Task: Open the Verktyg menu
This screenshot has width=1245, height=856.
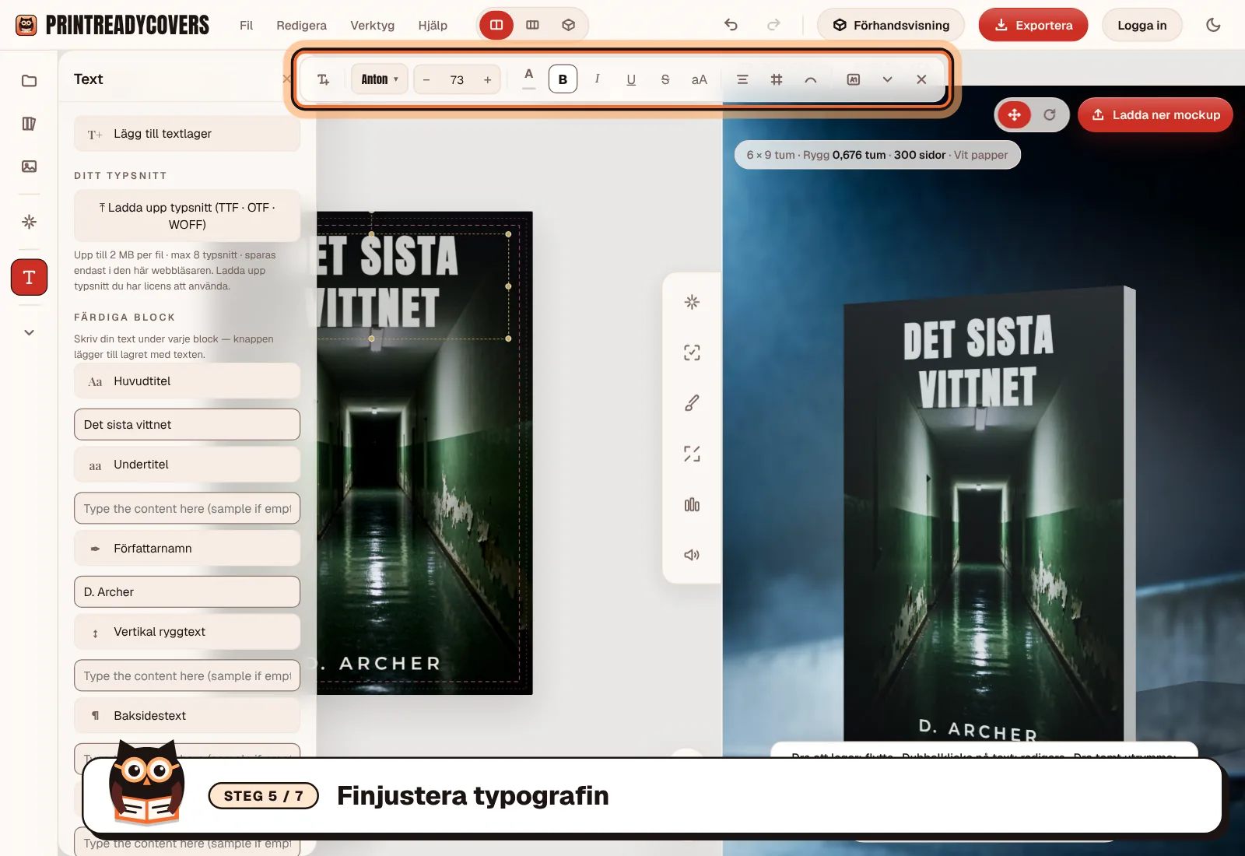Action: [x=372, y=25]
